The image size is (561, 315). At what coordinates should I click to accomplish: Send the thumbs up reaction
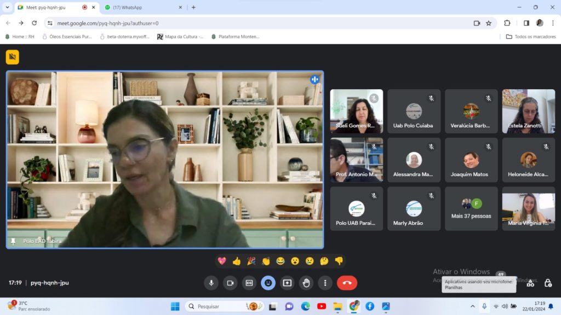click(x=237, y=261)
